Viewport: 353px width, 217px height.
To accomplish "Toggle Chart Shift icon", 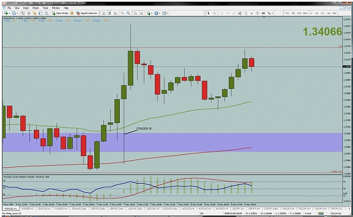I will (x=141, y=14).
